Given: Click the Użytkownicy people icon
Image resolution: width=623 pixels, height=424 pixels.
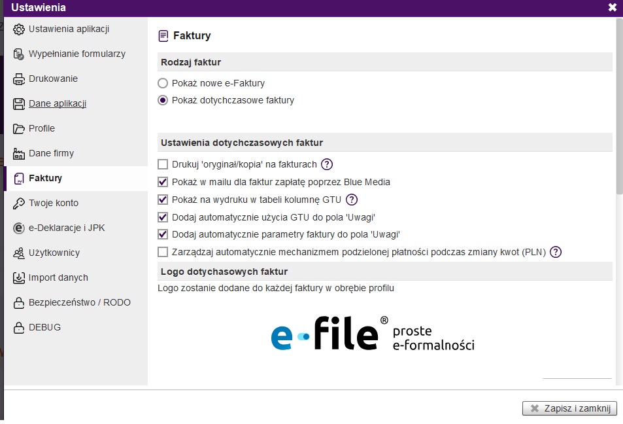Looking at the screenshot, I should tap(18, 253).
